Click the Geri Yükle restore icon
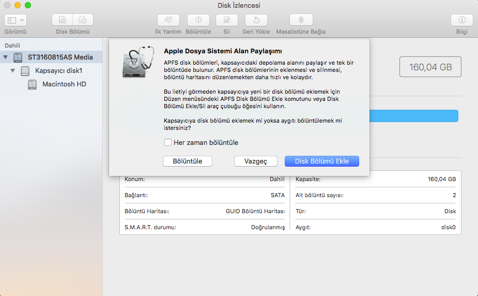 [x=256, y=20]
